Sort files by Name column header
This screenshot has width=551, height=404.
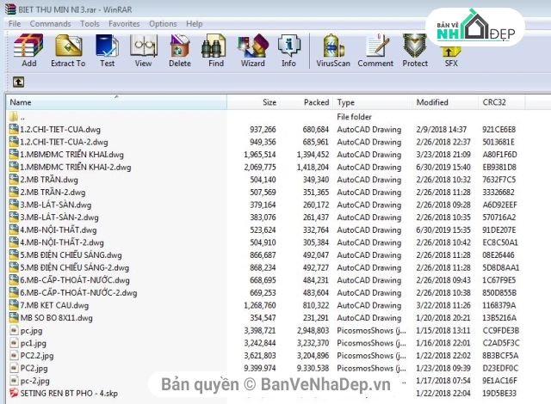coord(116,102)
